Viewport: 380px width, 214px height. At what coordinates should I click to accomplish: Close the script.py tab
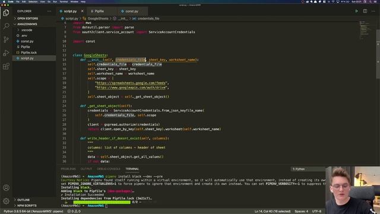pyautogui.click(x=82, y=11)
